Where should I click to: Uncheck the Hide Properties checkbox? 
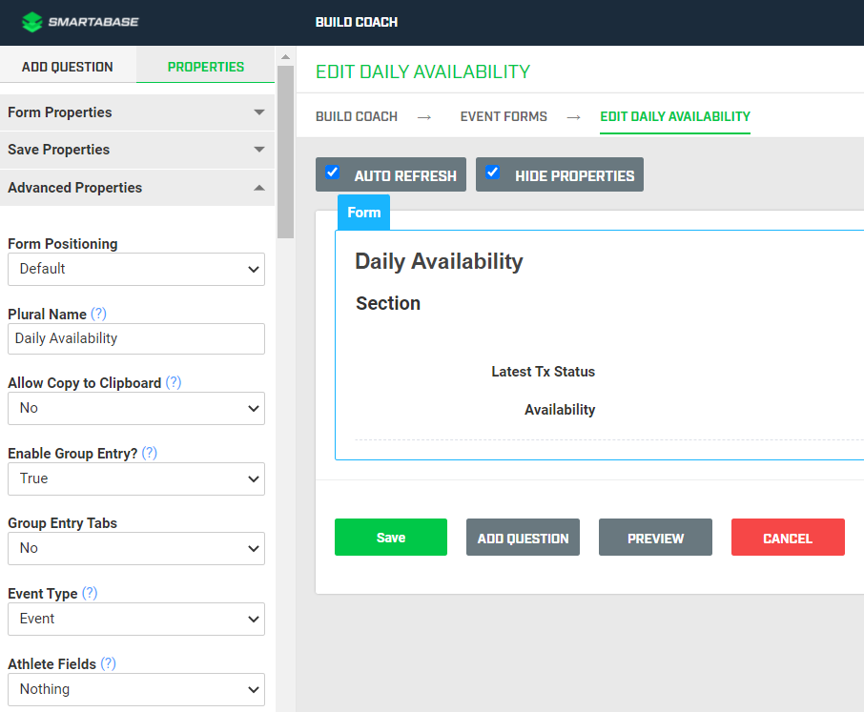coord(493,173)
